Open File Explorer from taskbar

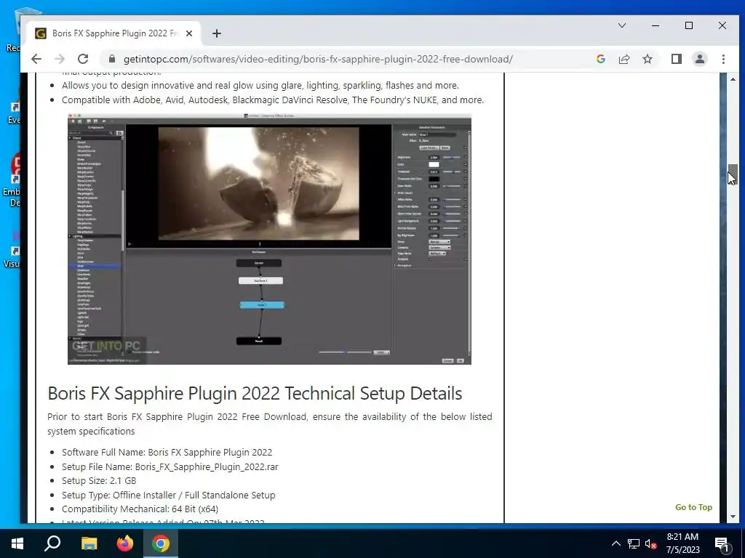click(89, 543)
